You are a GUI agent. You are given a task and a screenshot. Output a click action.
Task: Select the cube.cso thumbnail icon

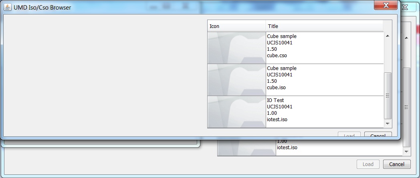237,48
